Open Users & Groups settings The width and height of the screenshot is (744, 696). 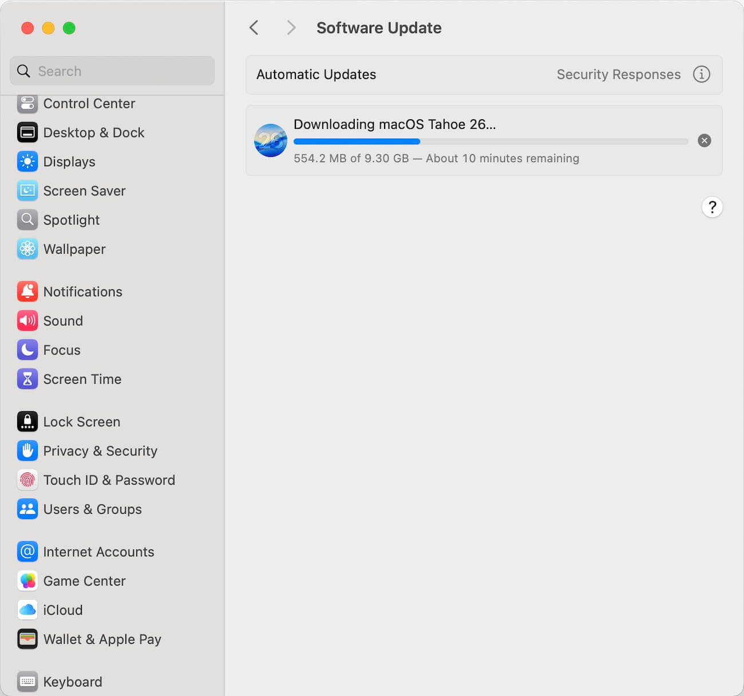92,509
